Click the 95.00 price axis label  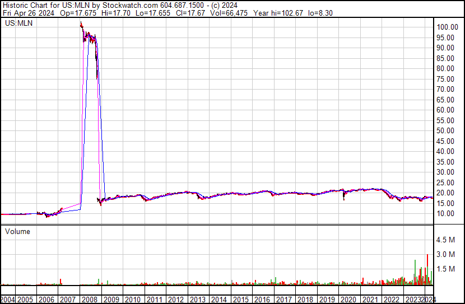coord(445,38)
